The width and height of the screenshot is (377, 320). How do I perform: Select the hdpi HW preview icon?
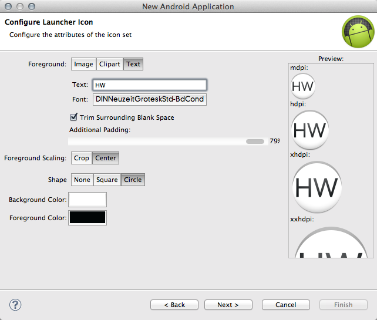[x=309, y=130]
